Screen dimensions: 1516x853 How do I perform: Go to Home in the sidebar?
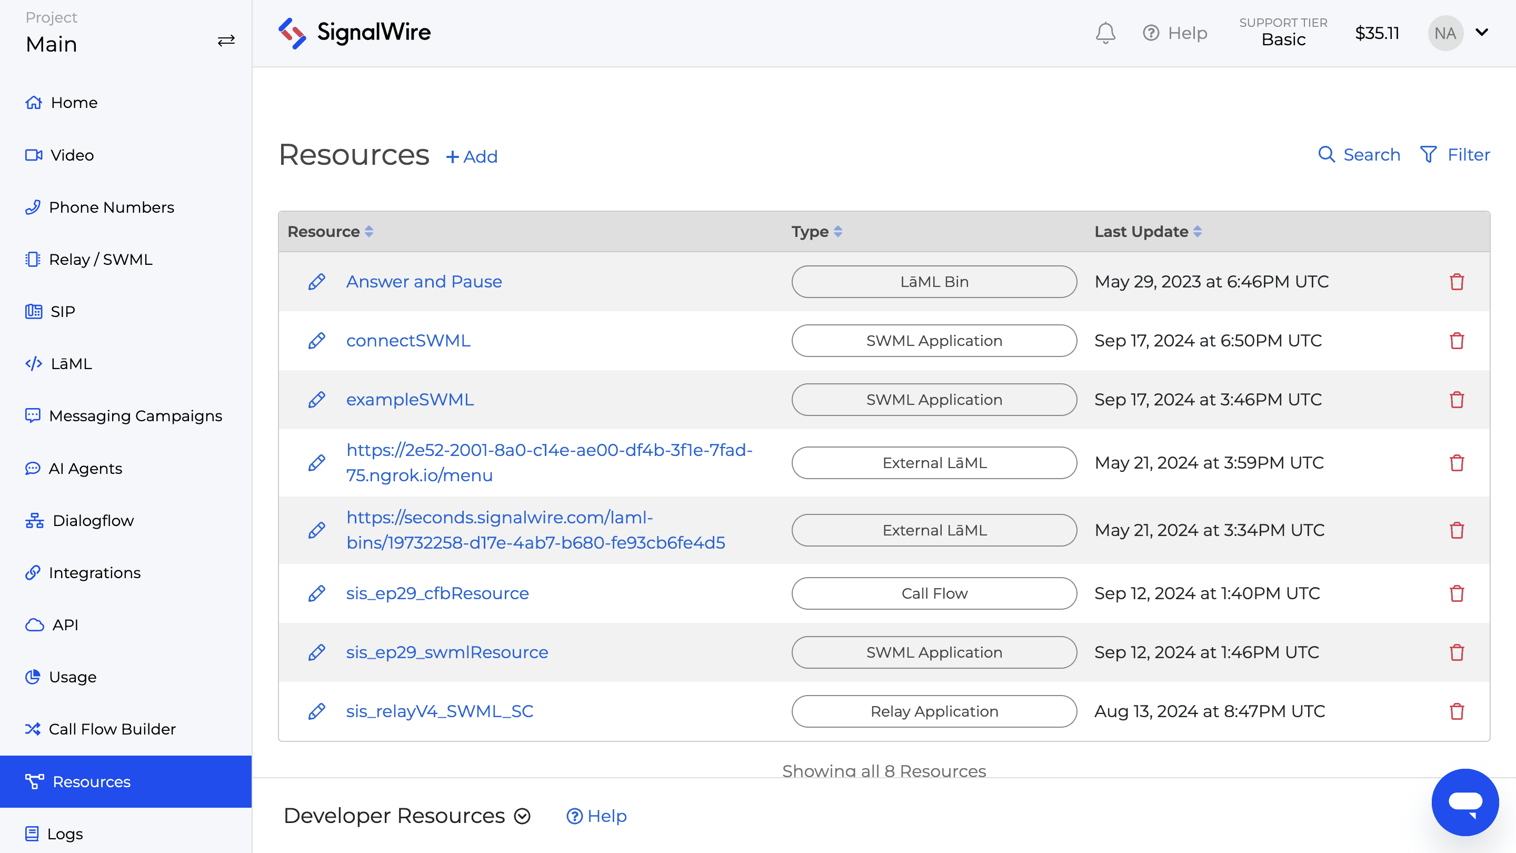[62, 103]
